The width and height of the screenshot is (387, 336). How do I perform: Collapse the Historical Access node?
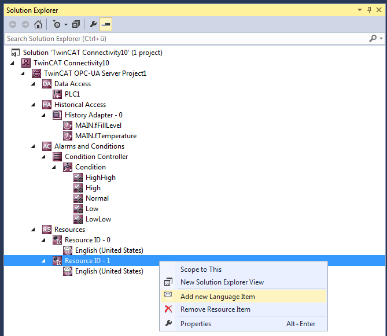pos(33,105)
